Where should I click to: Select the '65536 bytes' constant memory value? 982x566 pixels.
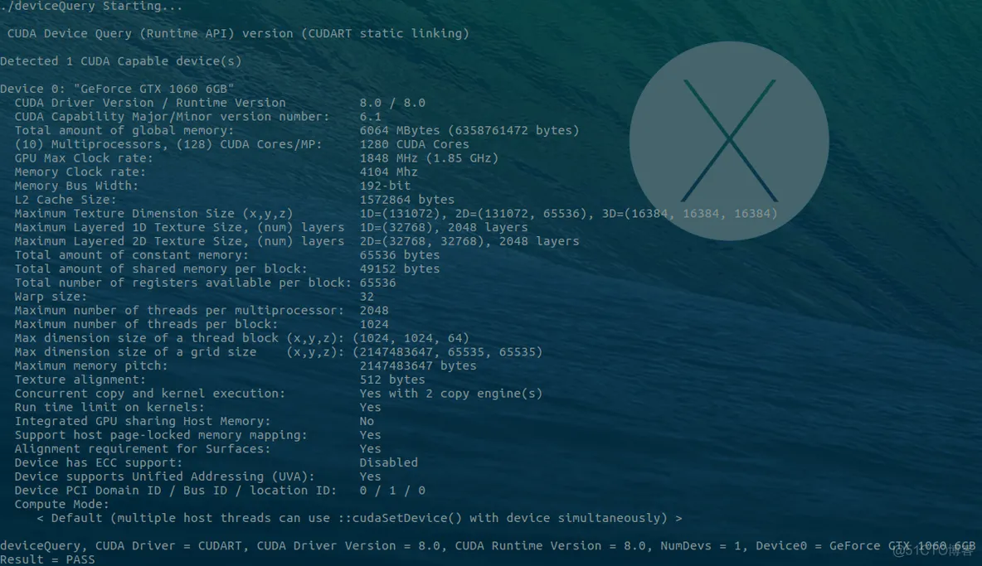400,254
